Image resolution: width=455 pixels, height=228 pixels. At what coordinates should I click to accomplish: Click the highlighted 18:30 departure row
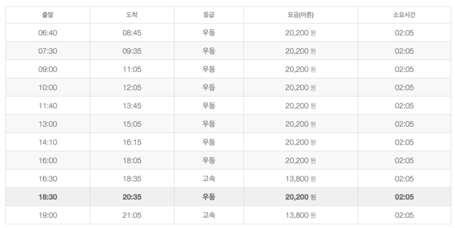[228, 197]
